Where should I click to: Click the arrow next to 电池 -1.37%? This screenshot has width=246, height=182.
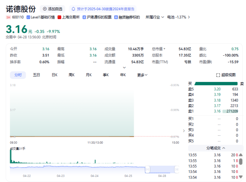coord(189,17)
